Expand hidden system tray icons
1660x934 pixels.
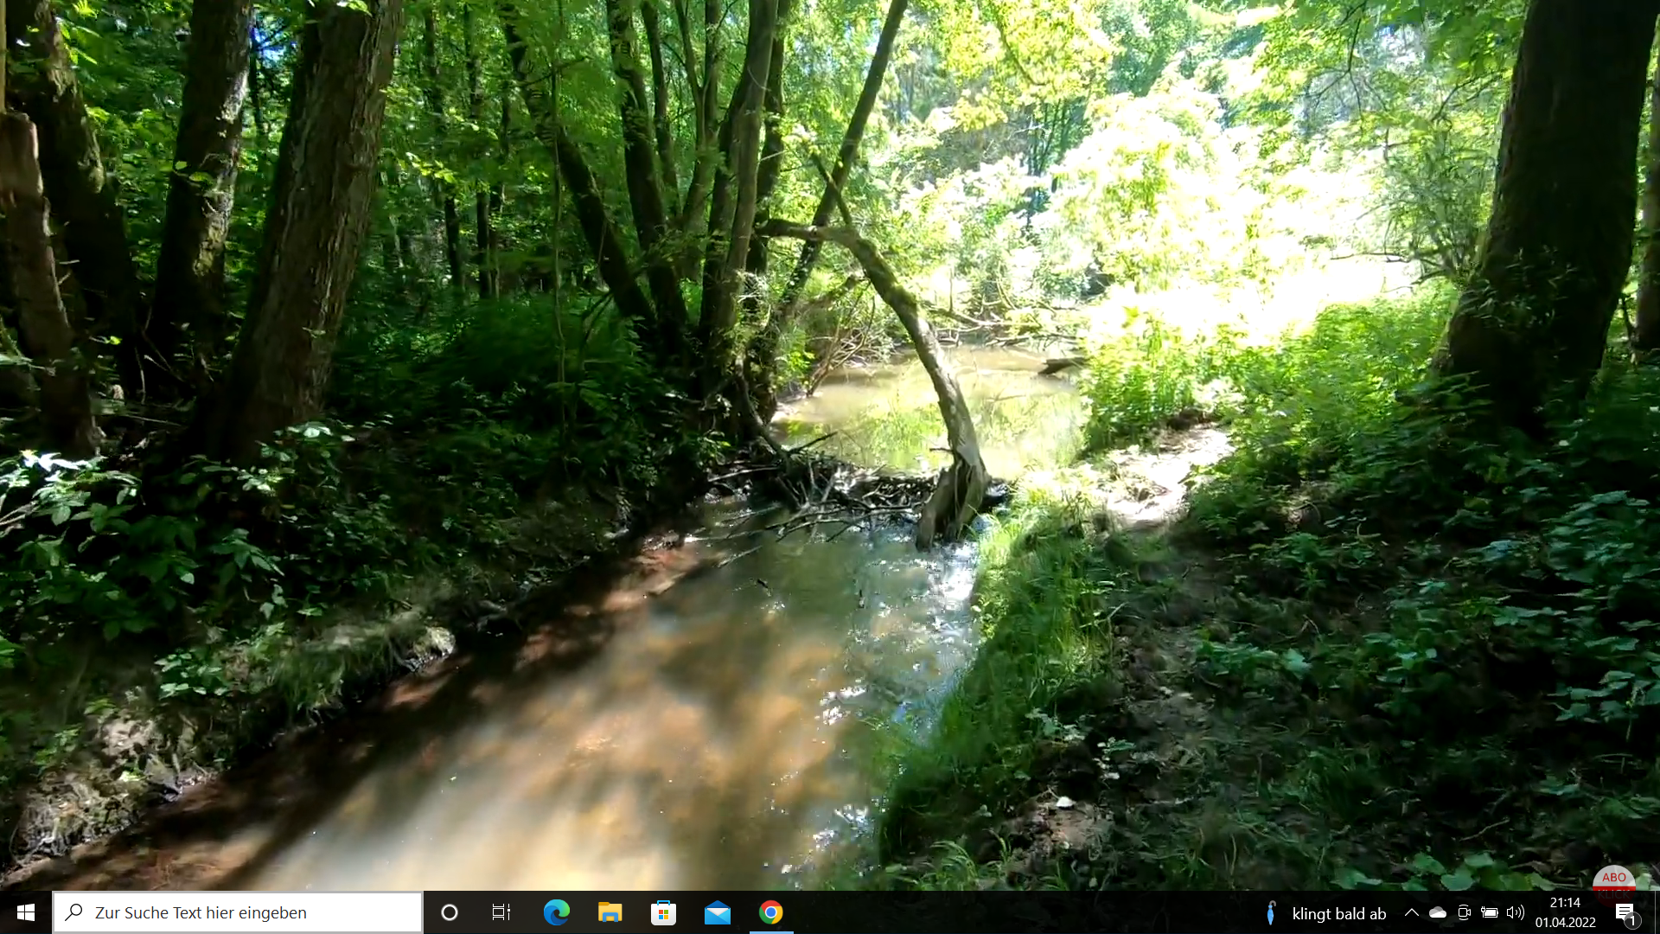click(x=1411, y=912)
